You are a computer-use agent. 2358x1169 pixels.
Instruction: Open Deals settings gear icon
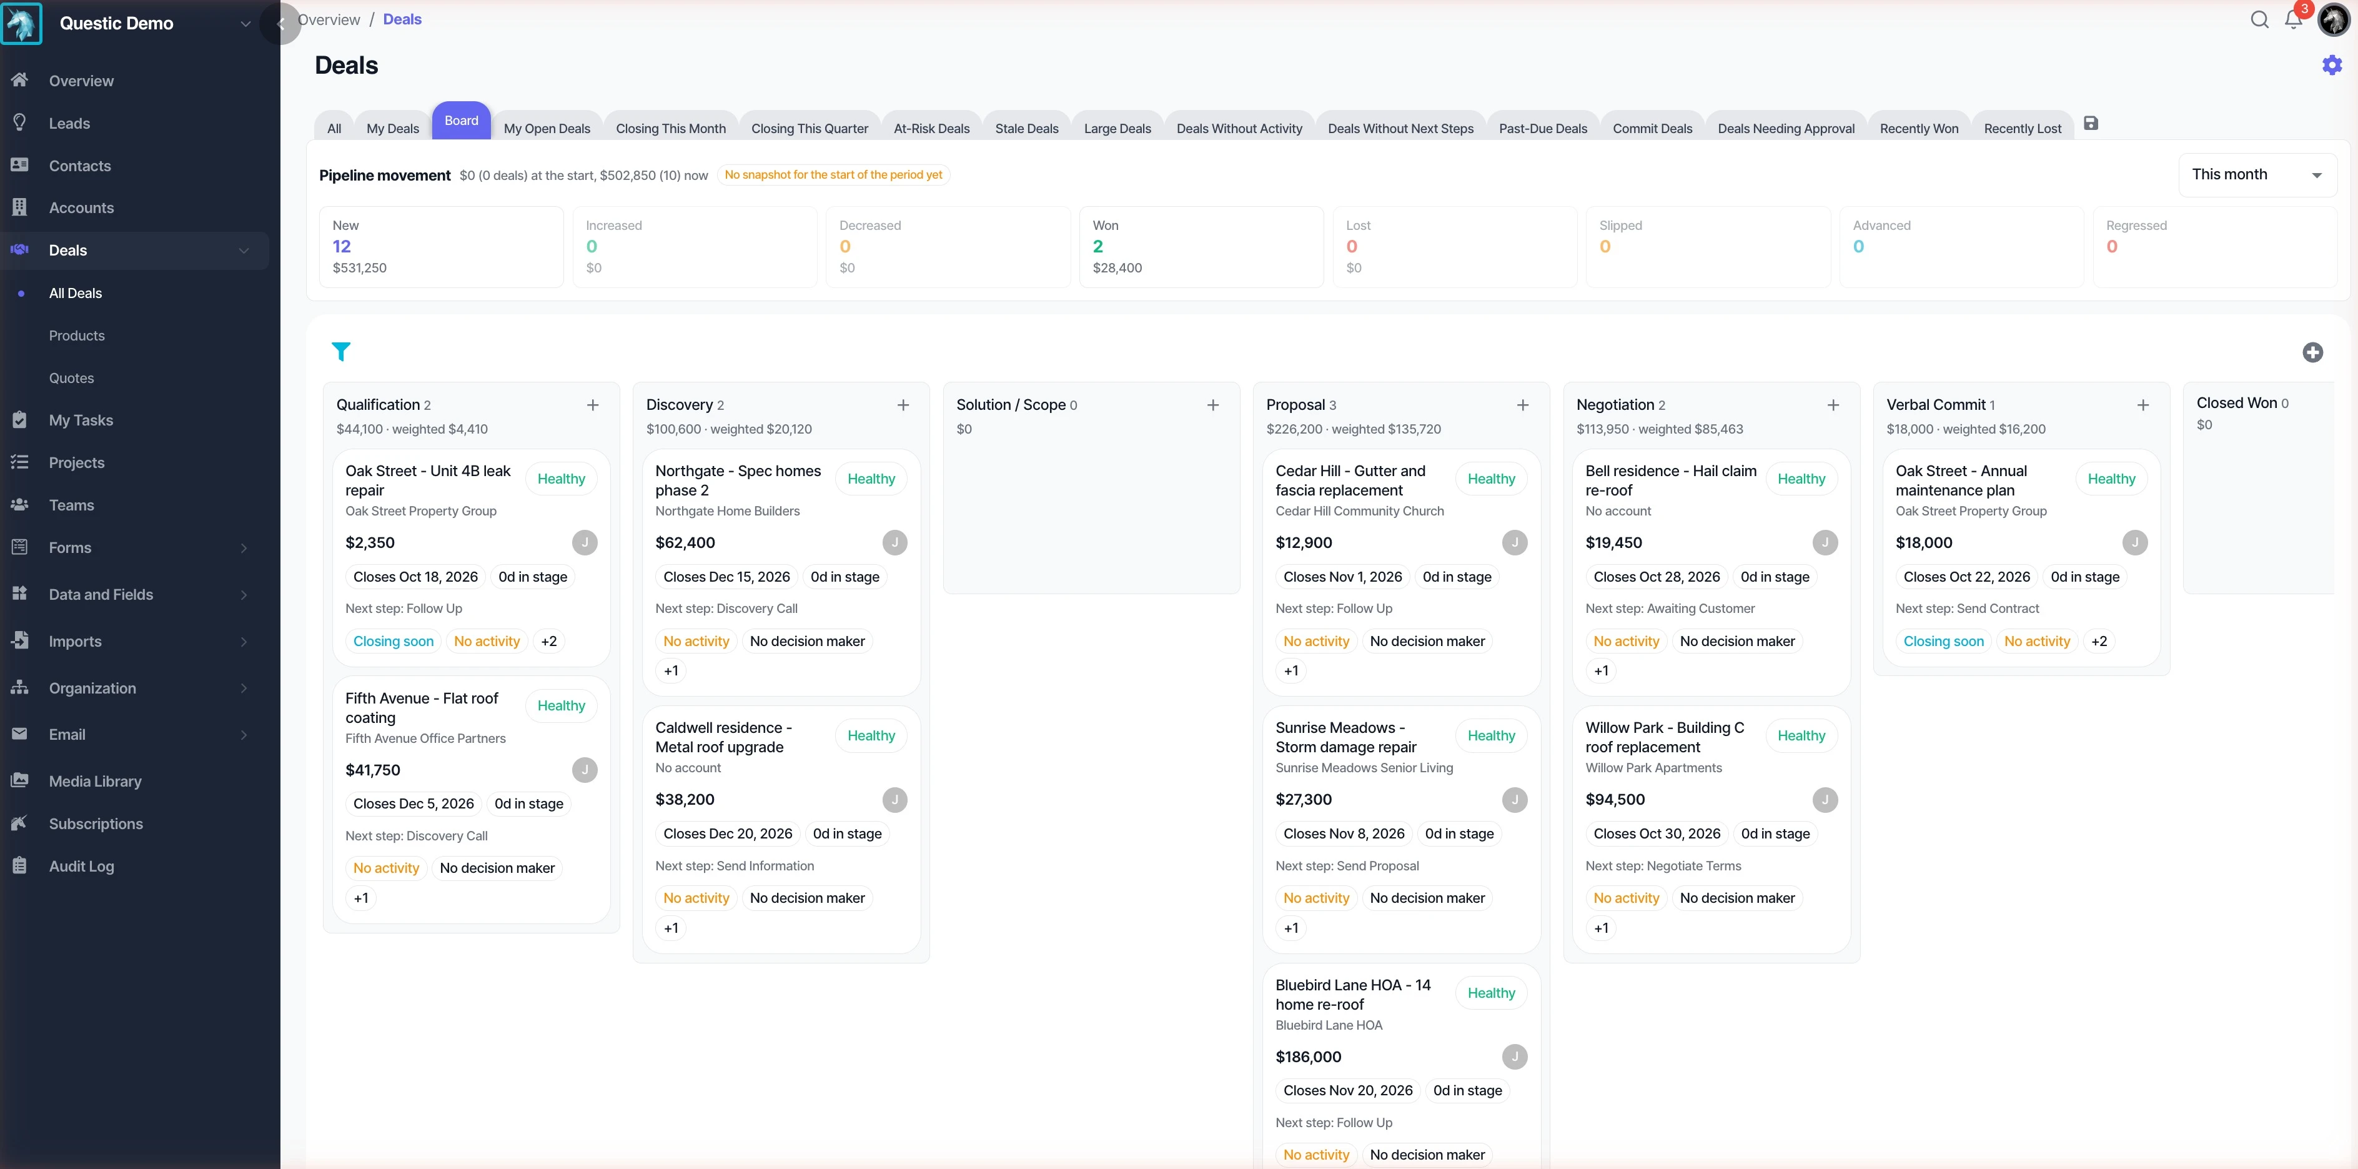coord(2332,65)
